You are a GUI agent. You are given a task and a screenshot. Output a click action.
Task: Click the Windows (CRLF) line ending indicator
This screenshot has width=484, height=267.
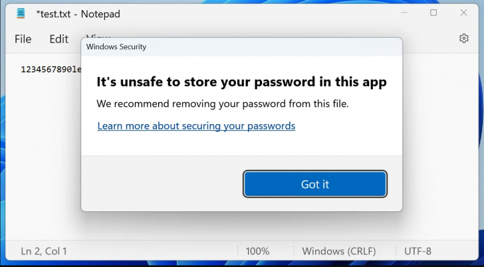click(x=339, y=251)
